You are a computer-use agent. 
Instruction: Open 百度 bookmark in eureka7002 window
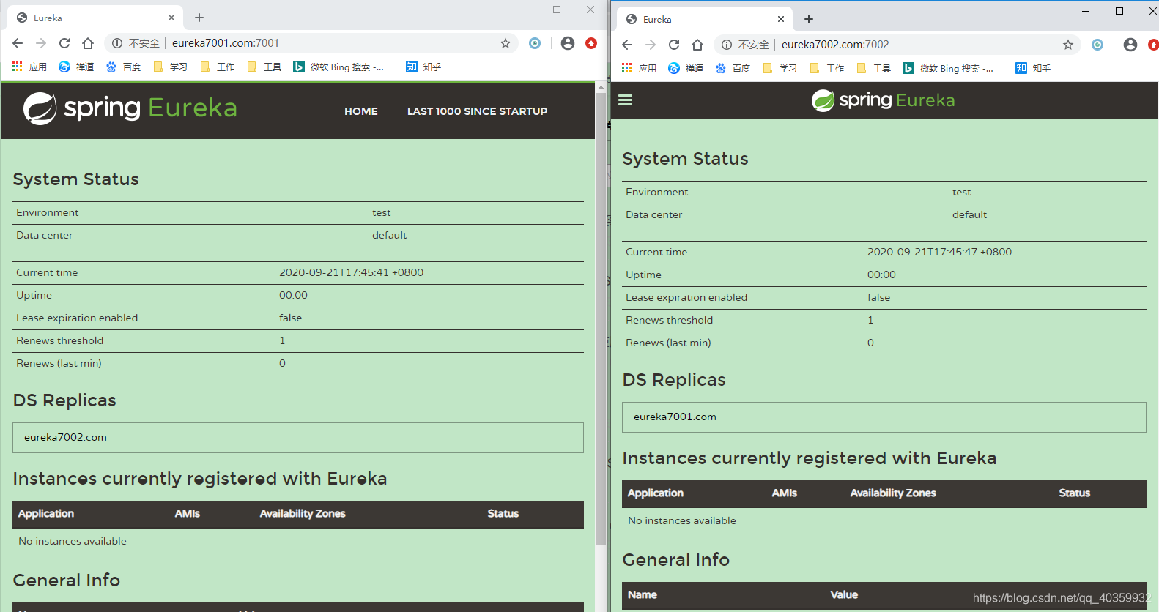click(733, 68)
